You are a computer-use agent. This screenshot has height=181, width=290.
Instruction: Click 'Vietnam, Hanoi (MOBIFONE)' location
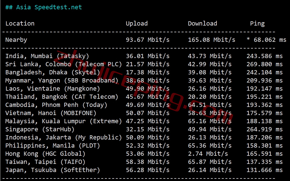click(51, 113)
